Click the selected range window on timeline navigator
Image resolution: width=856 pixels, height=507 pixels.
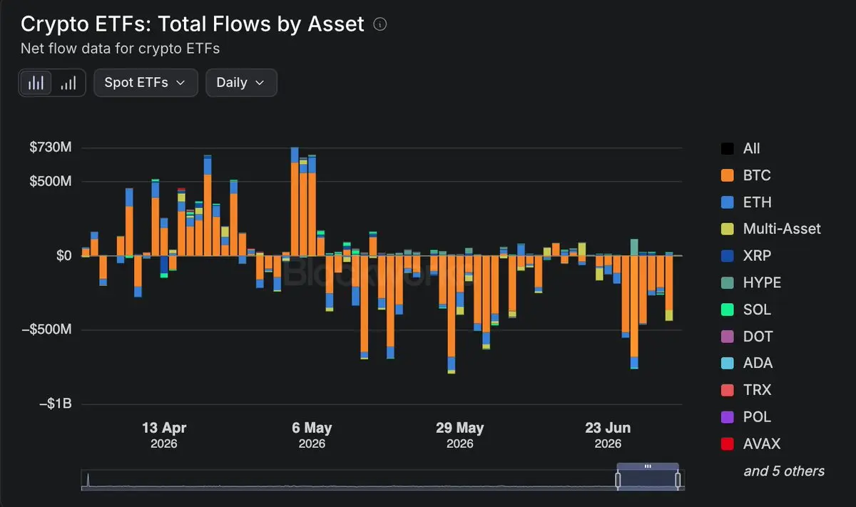coord(648,478)
